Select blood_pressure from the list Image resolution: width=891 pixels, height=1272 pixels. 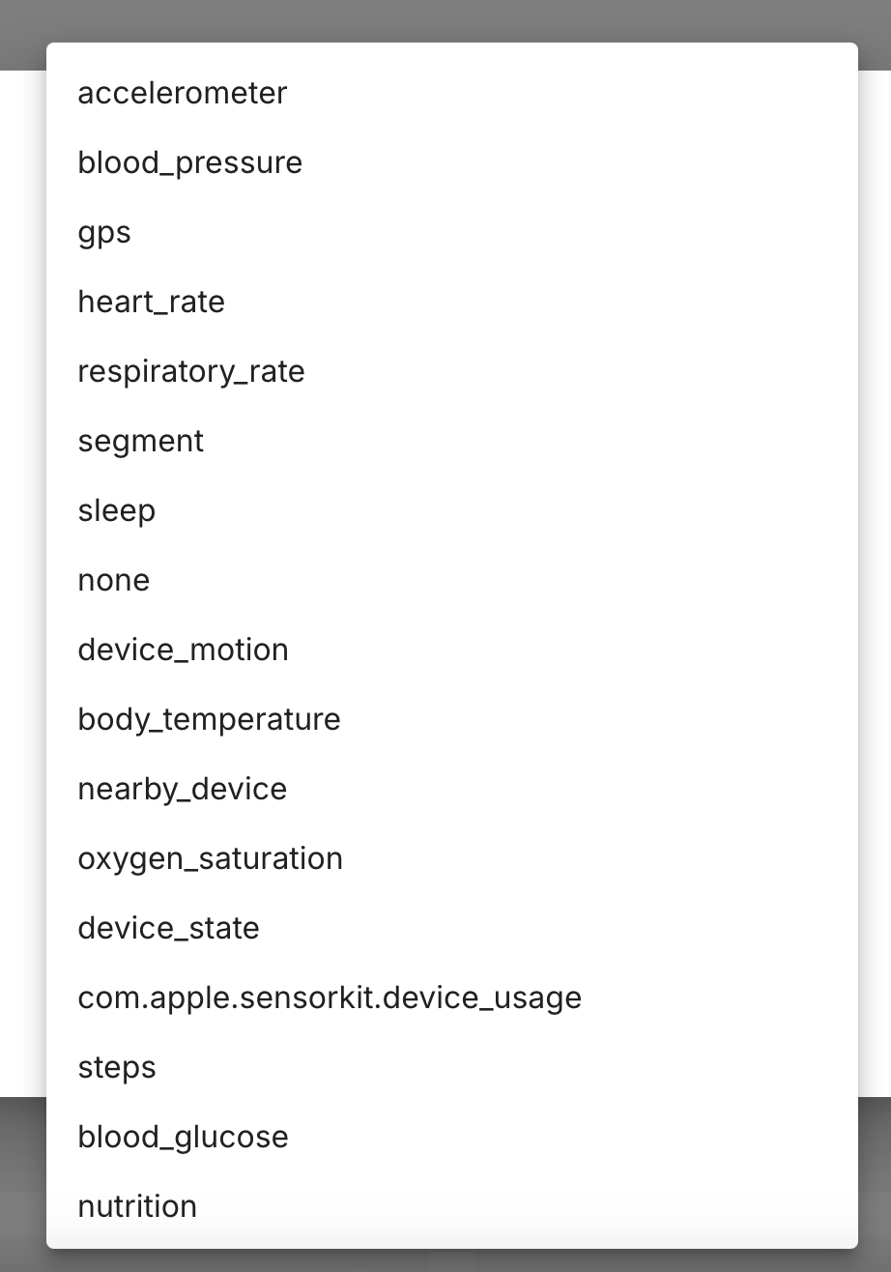point(189,162)
